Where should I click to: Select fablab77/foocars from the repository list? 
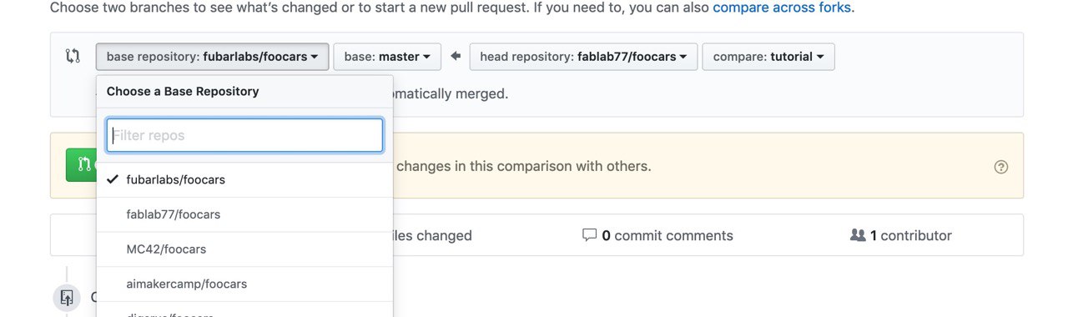[x=244, y=214]
